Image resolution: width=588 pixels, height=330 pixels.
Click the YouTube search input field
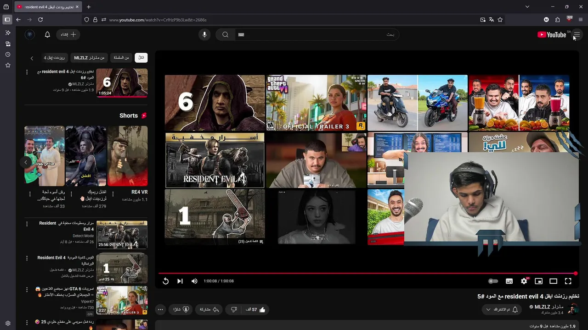pyautogui.click(x=317, y=34)
